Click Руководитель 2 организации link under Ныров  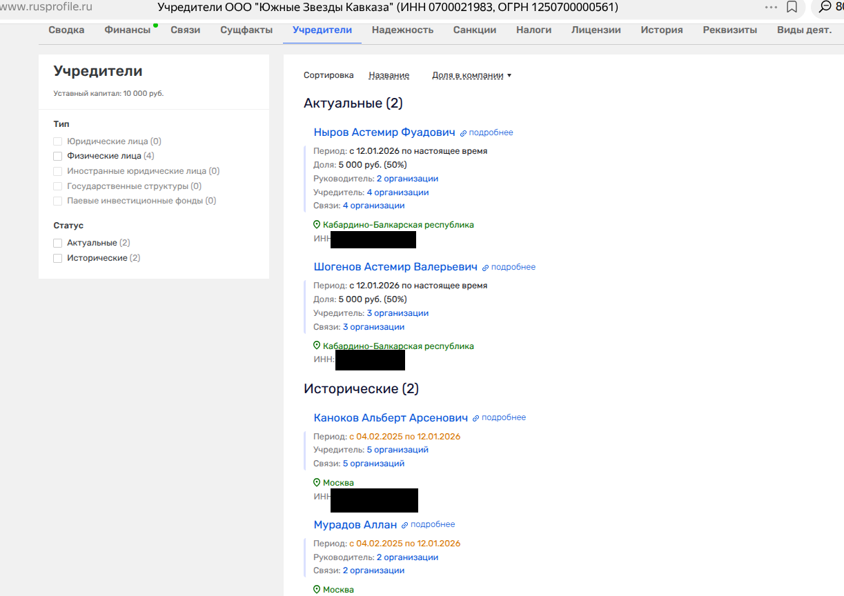point(407,179)
